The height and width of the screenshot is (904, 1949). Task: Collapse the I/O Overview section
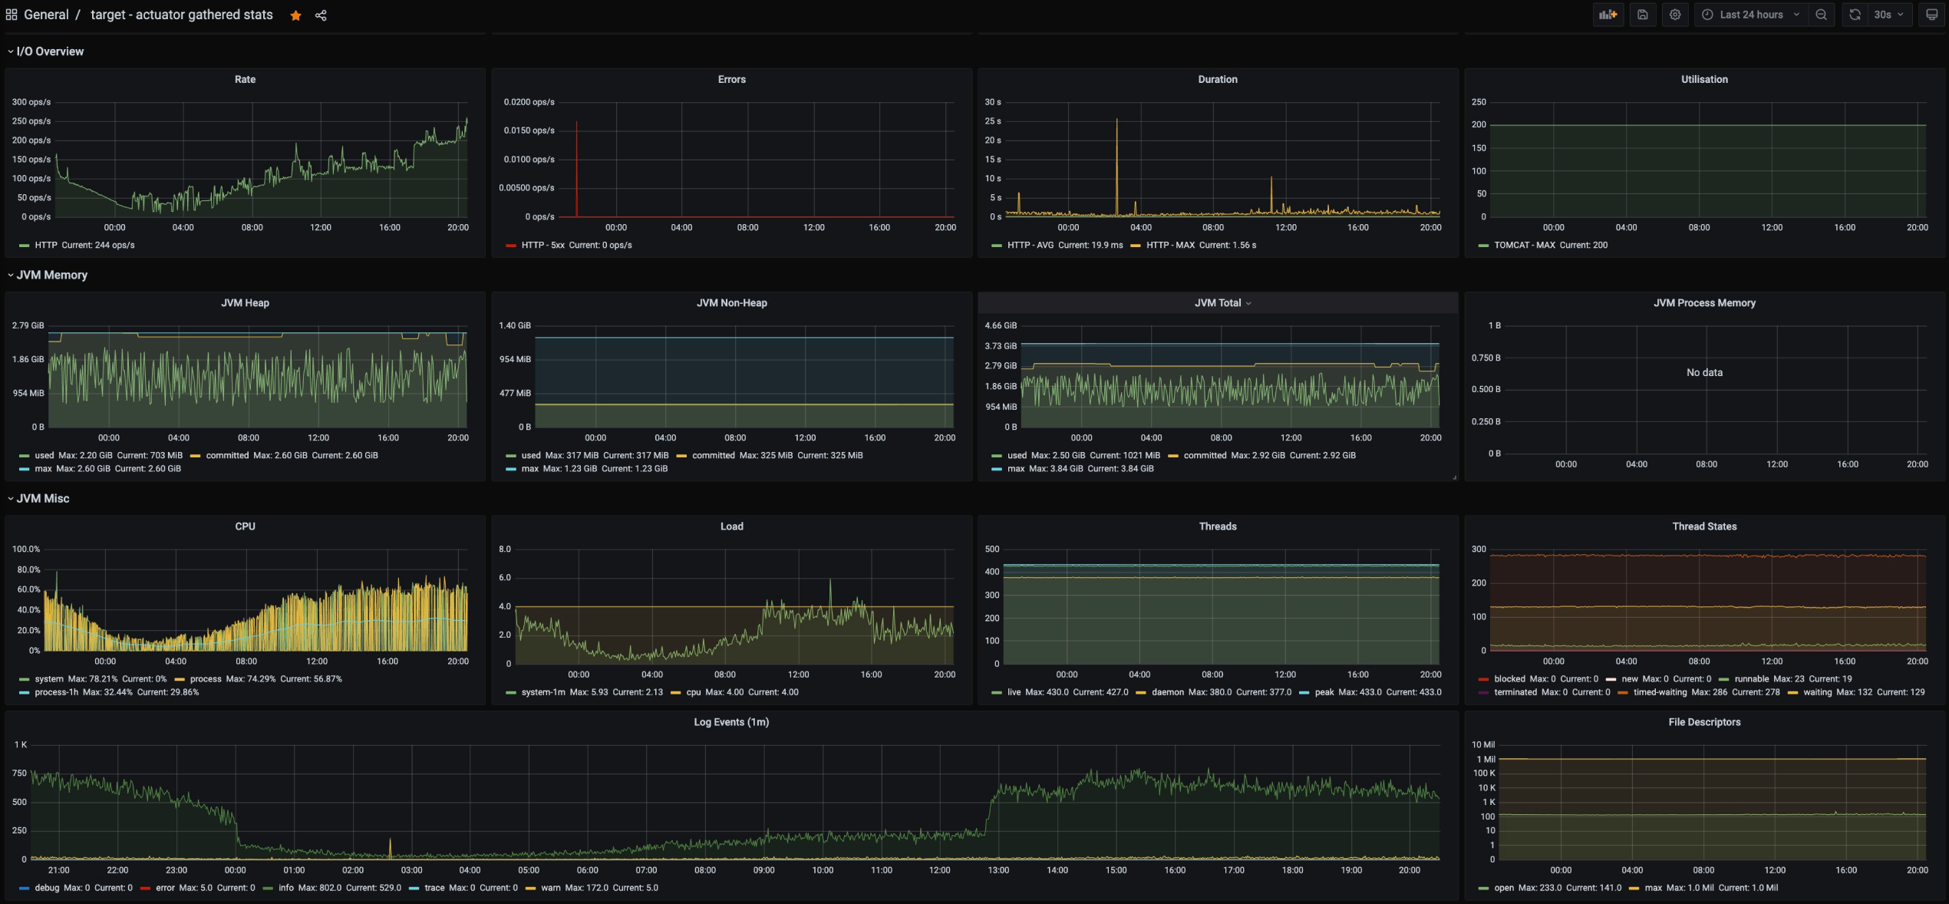pos(8,52)
